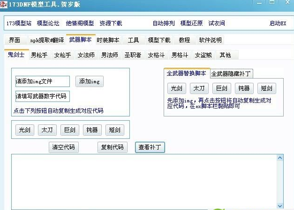This screenshot has height=210, width=294.
Task: Switch to the 时装脚本 tab
Action: [x=108, y=40]
